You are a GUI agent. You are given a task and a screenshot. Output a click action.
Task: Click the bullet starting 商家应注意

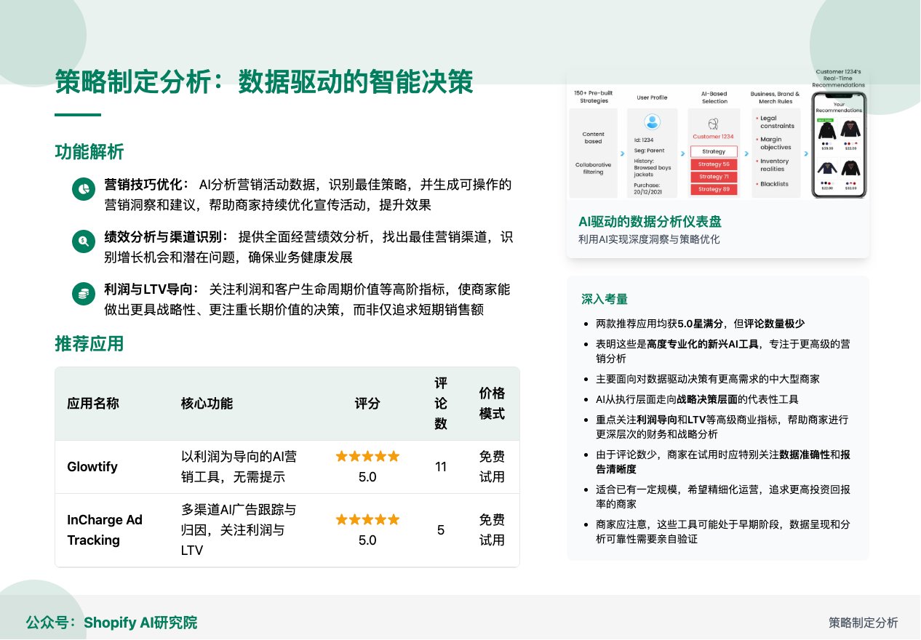(x=722, y=532)
